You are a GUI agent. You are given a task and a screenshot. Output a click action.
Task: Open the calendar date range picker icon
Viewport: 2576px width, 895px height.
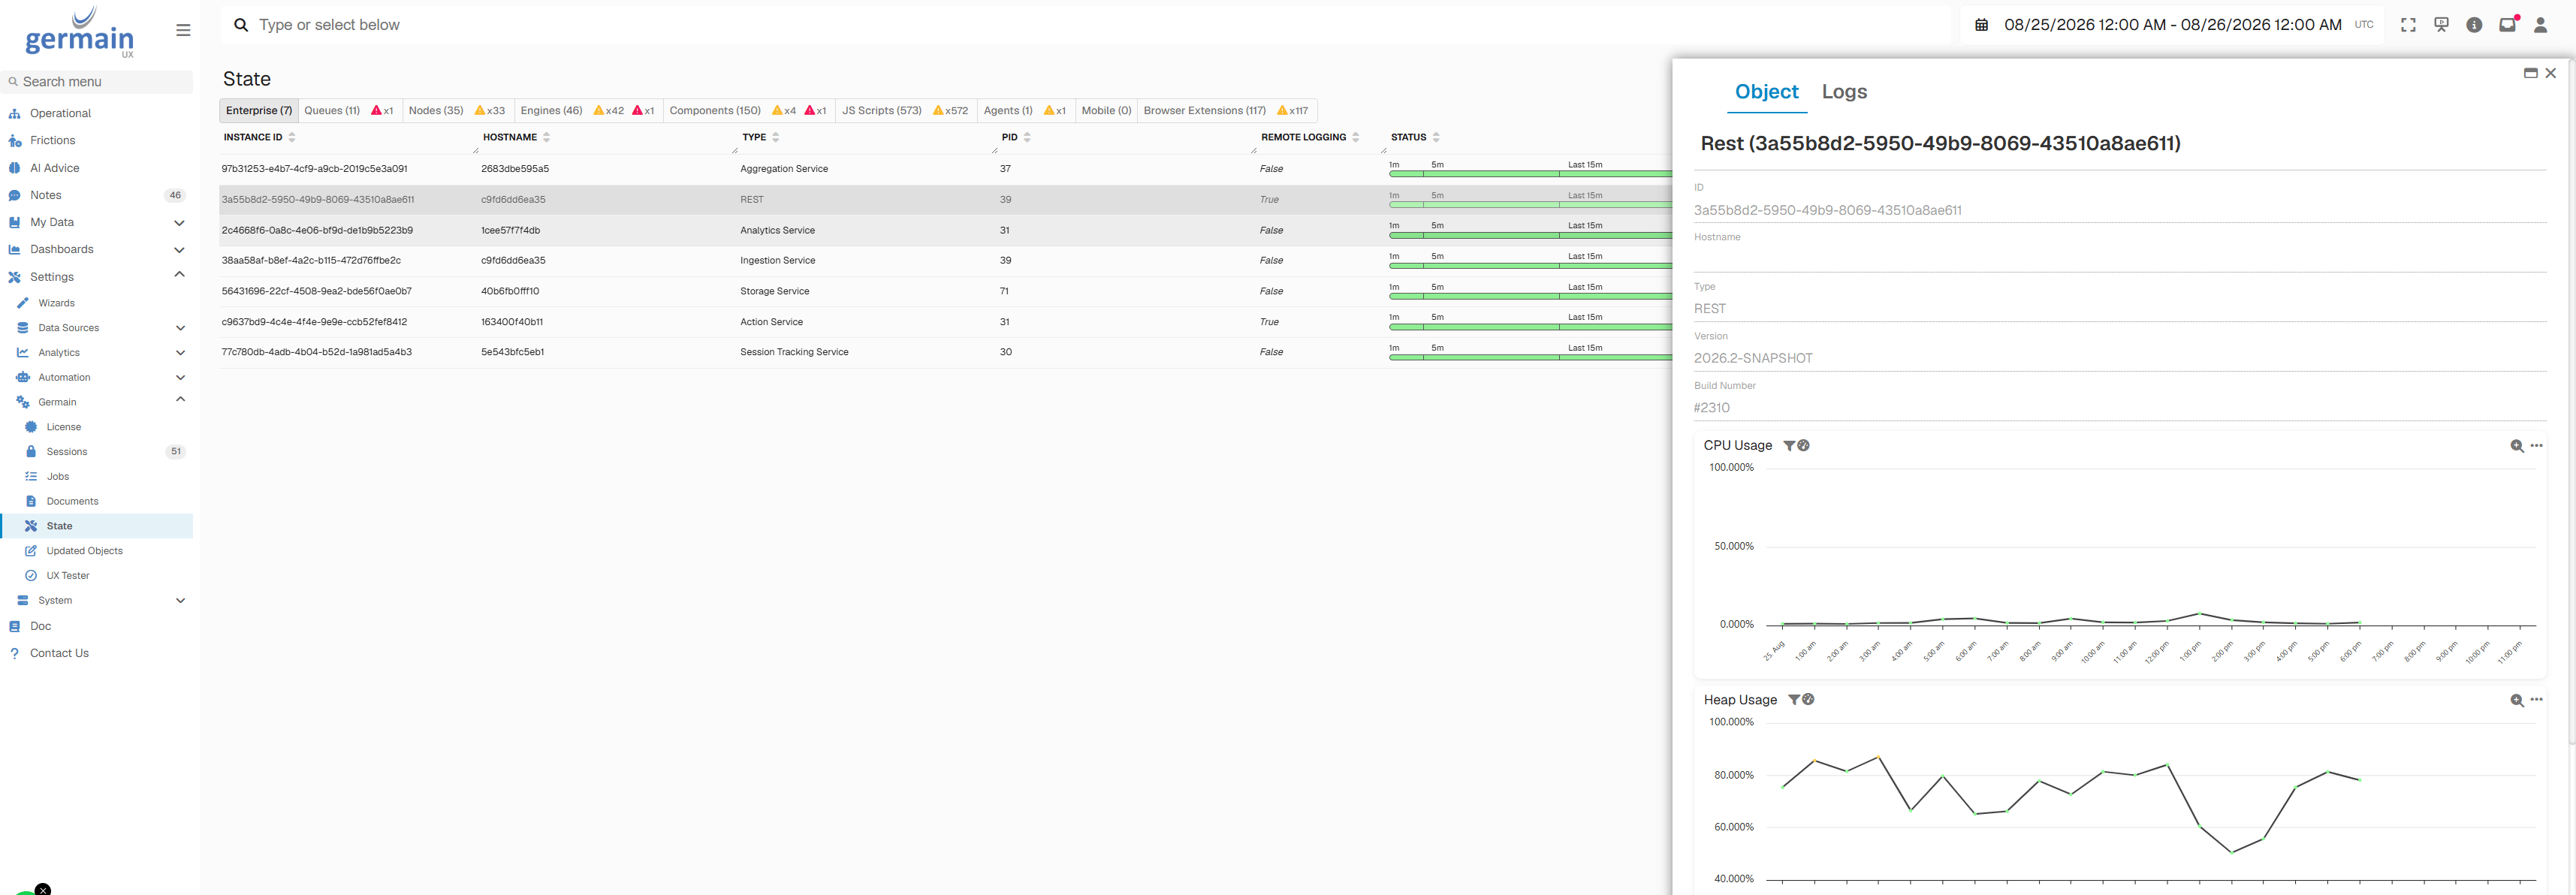[1981, 25]
